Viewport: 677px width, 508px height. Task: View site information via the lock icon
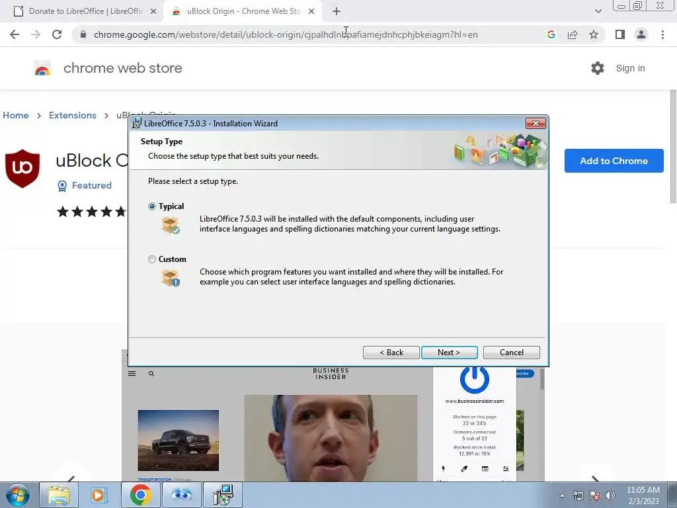pyautogui.click(x=83, y=34)
